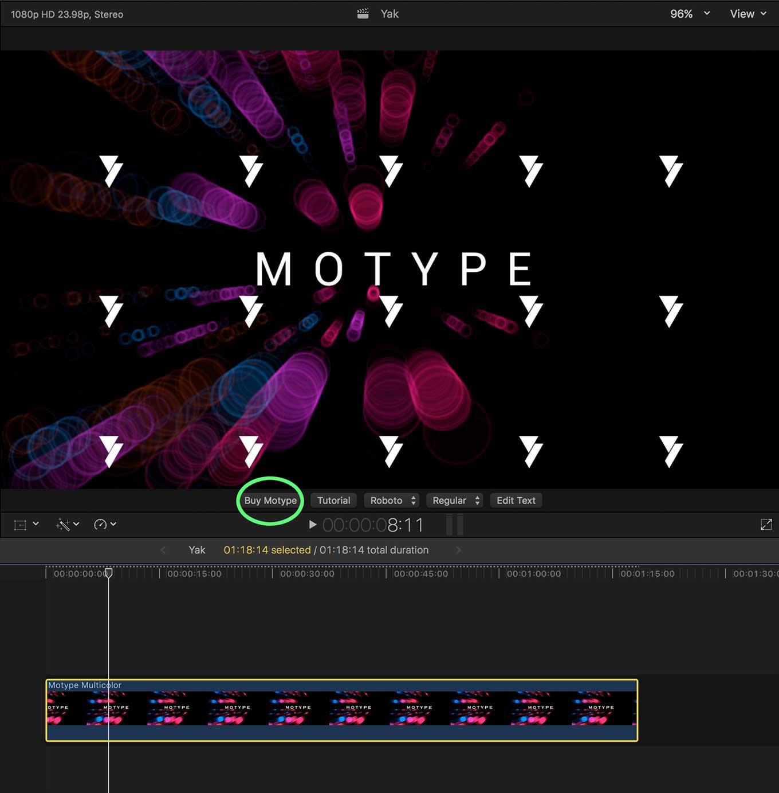This screenshot has width=779, height=793.
Task: Open the Motype Tutorial button
Action: click(333, 501)
